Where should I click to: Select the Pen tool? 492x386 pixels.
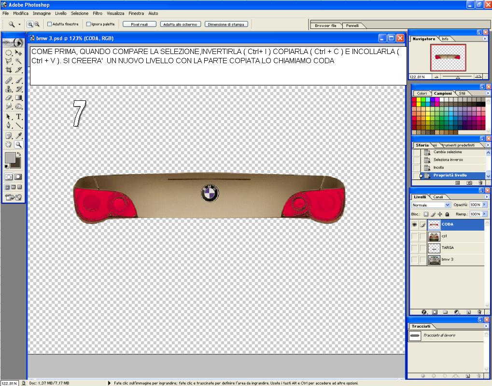9,125
